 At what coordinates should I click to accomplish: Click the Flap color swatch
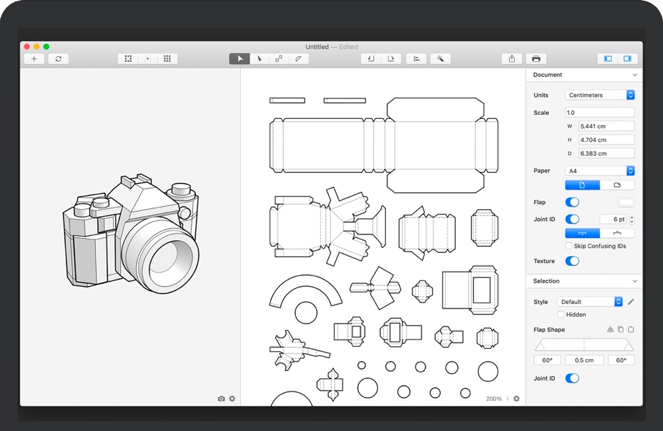(626, 203)
